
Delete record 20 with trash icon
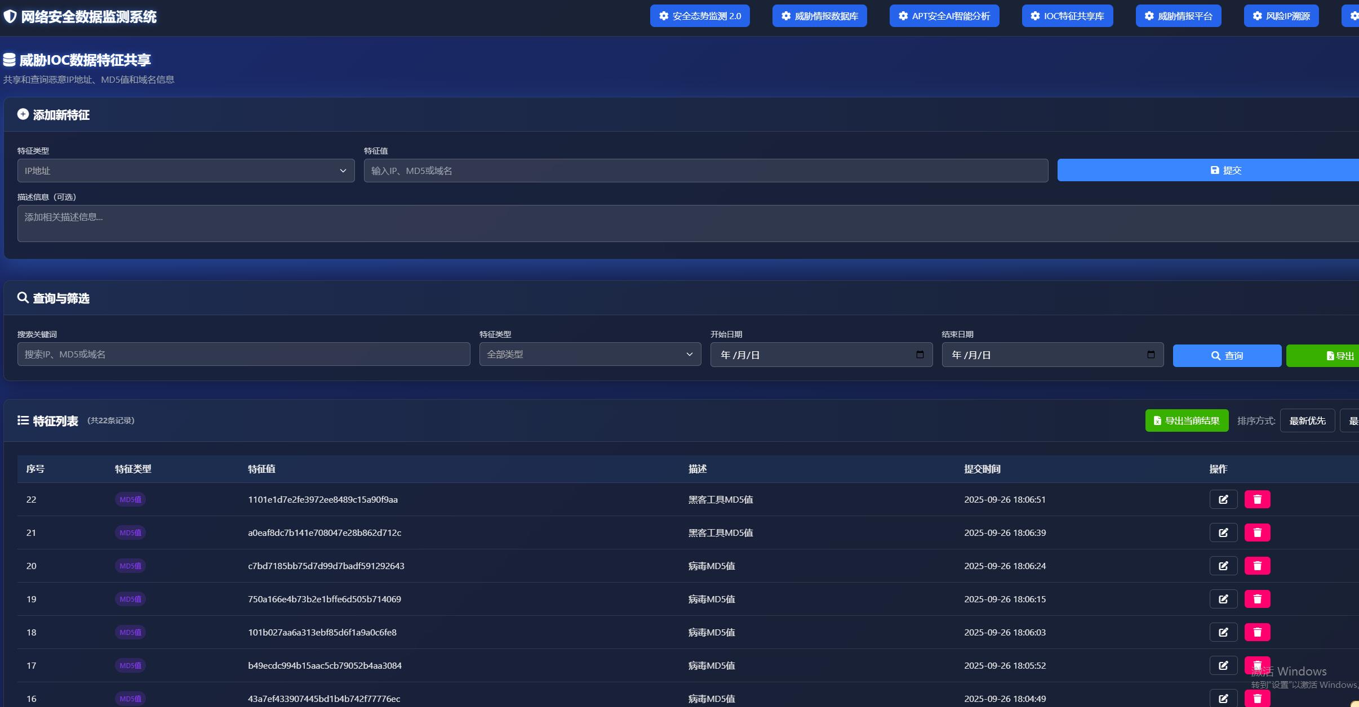click(1257, 566)
